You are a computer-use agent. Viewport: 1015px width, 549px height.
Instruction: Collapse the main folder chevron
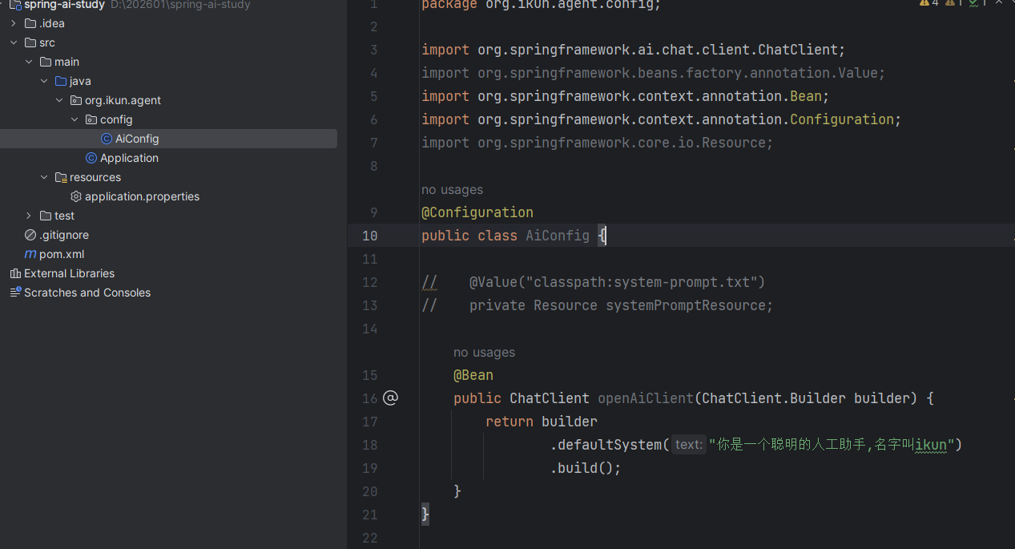point(29,62)
